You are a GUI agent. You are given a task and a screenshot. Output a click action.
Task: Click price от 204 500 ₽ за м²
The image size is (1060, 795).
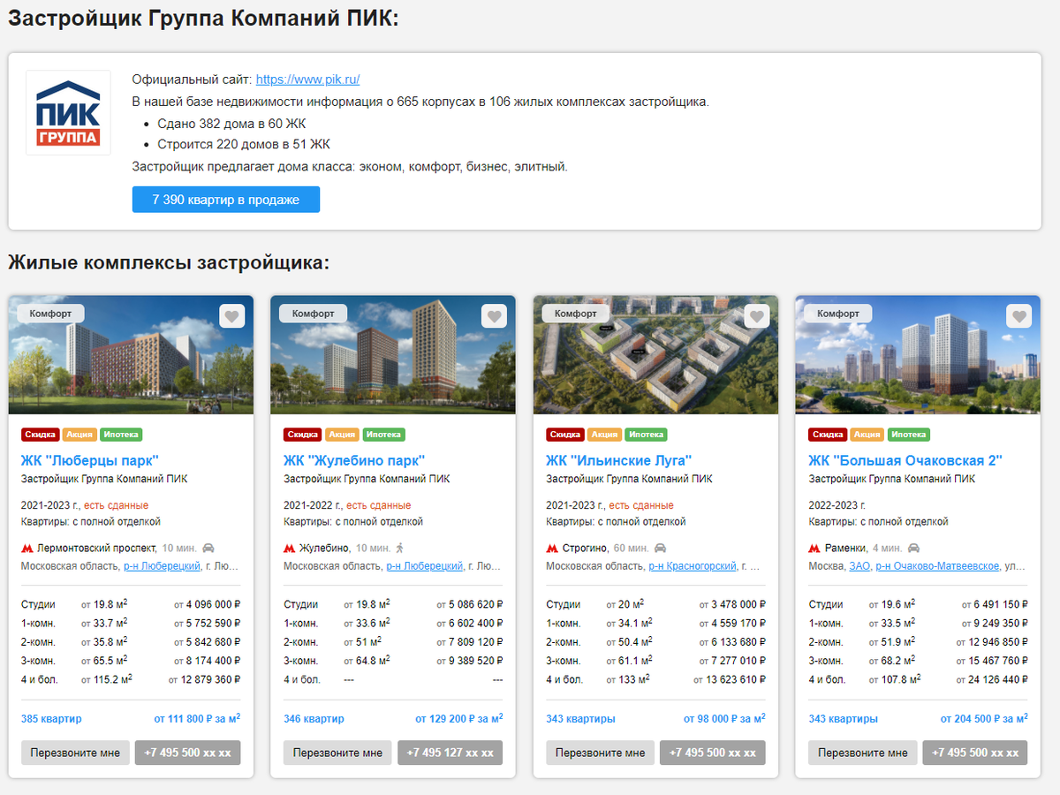(984, 719)
